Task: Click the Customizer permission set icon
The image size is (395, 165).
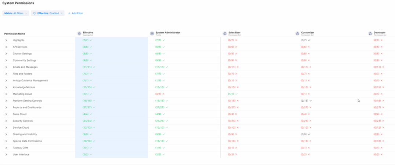Action: point(297,33)
